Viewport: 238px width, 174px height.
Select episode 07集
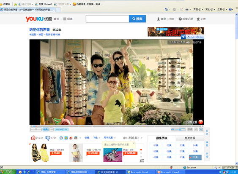point(182,151)
